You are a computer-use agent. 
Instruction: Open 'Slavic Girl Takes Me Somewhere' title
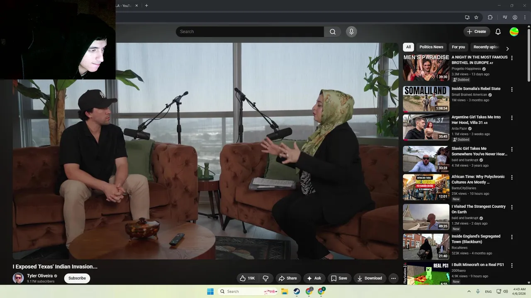[x=479, y=151]
